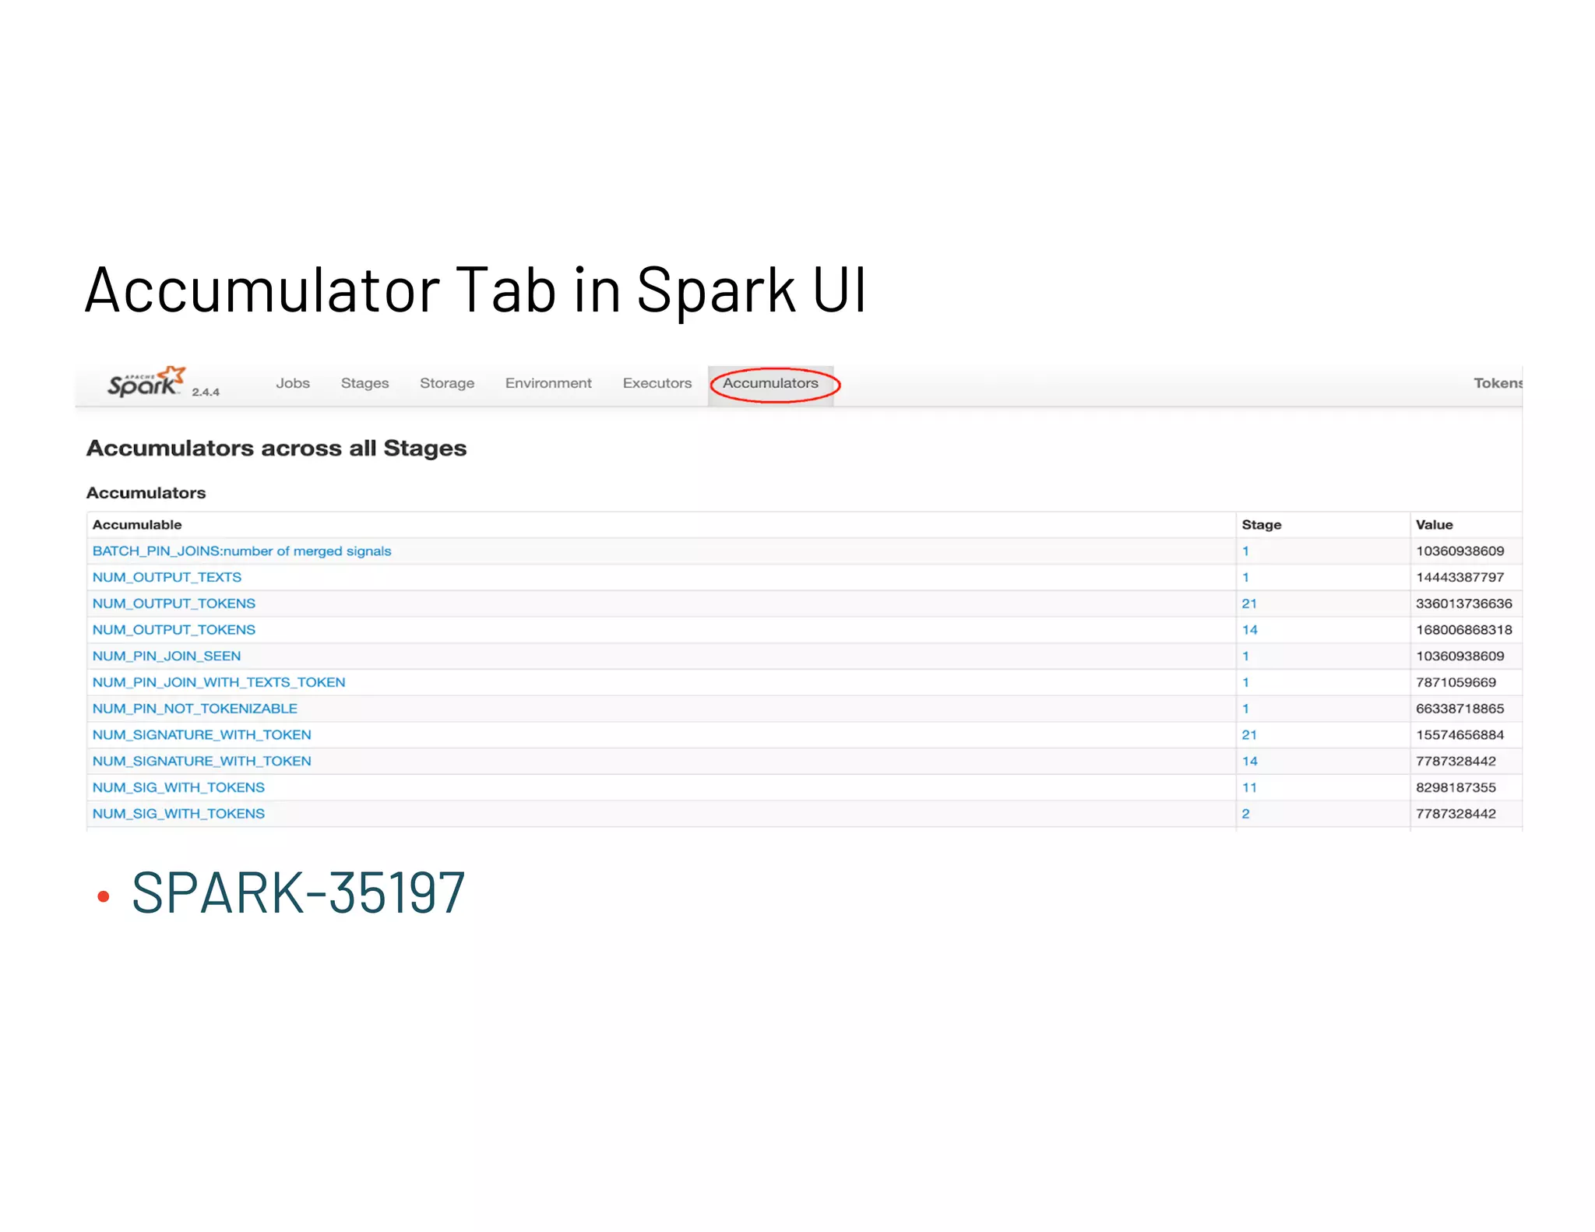Select value 14443387797

(x=1459, y=578)
